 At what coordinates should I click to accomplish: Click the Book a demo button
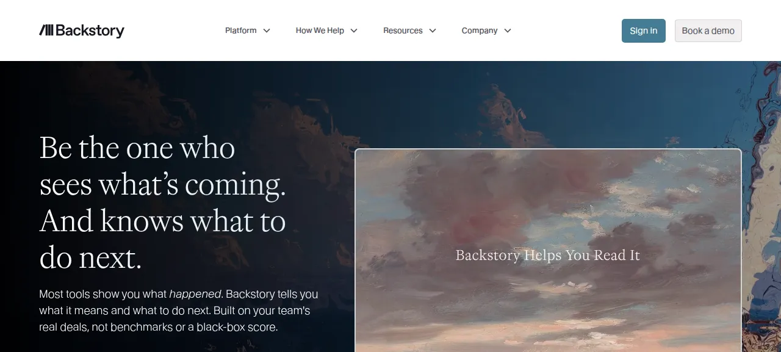(x=708, y=31)
